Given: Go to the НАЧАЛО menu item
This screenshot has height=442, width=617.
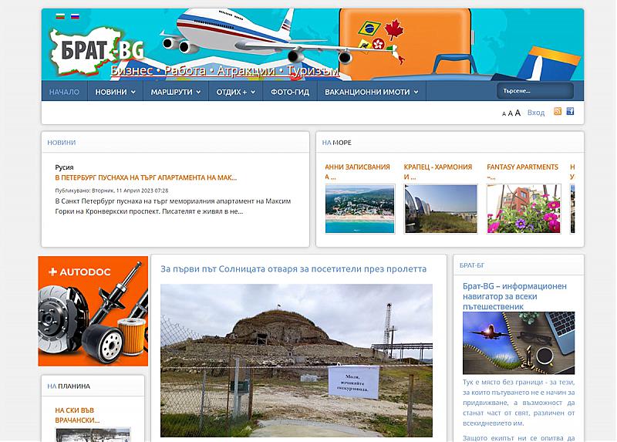Looking at the screenshot, I should click(x=64, y=92).
